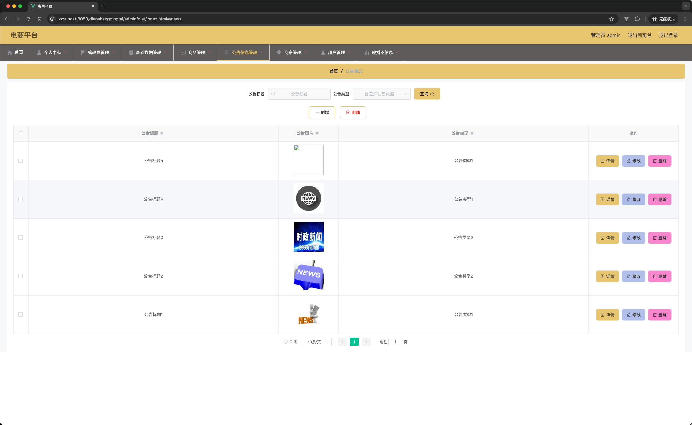This screenshot has height=425, width=692.
Task: Expand the 基础数据管理 menu chevron
Action: coord(165,52)
